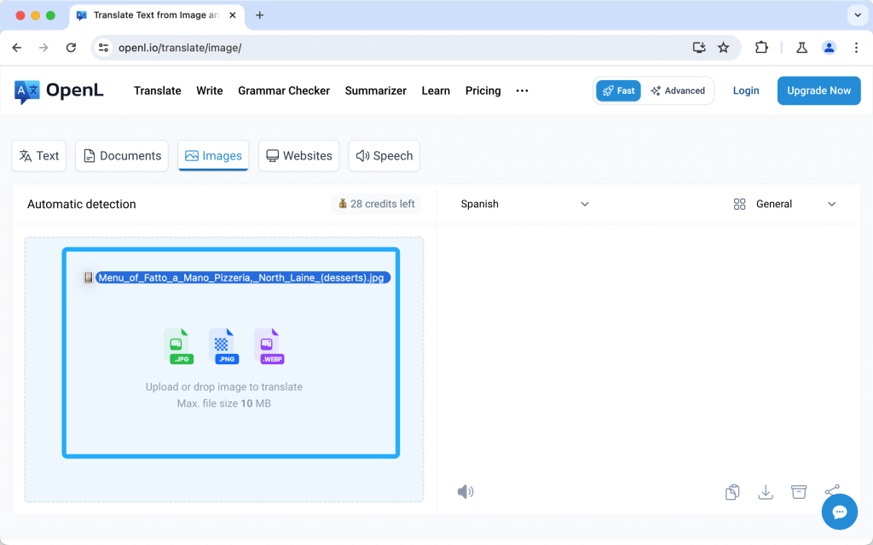Open the three-dots more menu in navbar
This screenshot has width=873, height=545.
tap(523, 90)
